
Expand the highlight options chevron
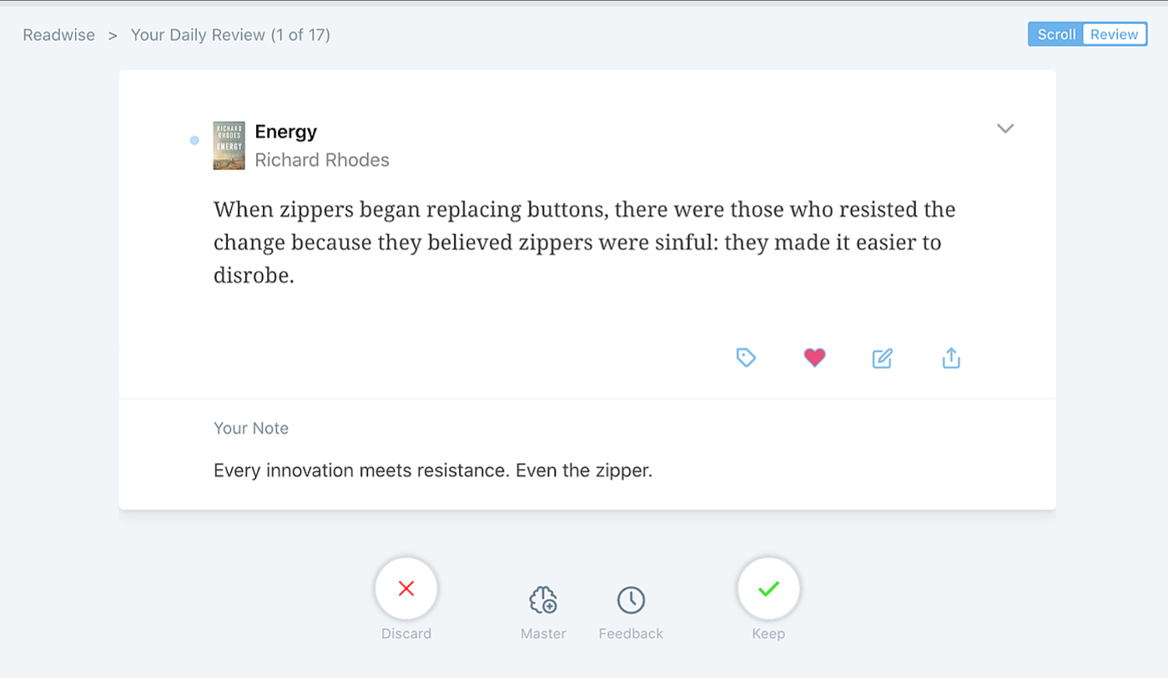[x=1005, y=128]
